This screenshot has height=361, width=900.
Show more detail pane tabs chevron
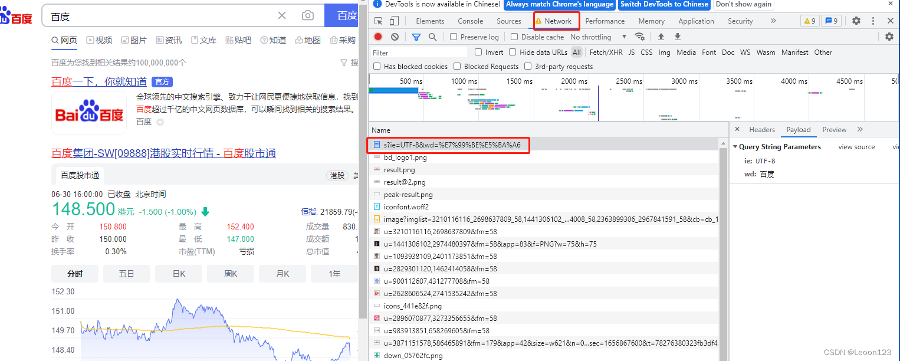(860, 129)
